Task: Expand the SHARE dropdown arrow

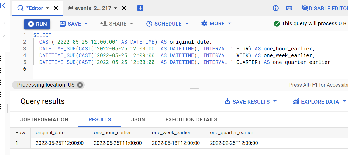Action: [132, 24]
